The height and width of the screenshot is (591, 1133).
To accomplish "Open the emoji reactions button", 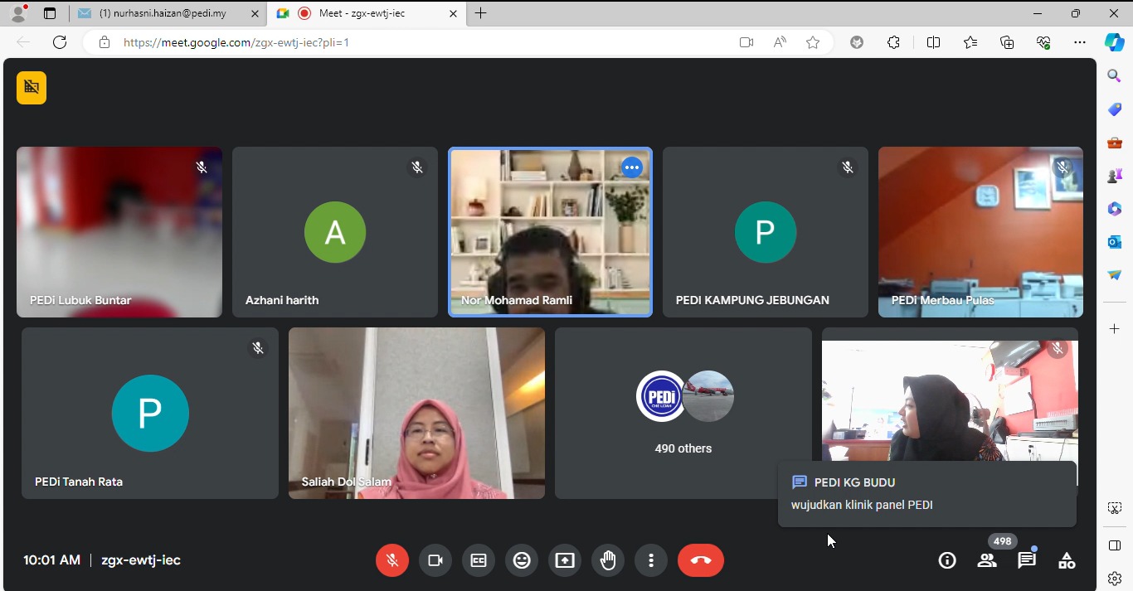I will [x=522, y=560].
